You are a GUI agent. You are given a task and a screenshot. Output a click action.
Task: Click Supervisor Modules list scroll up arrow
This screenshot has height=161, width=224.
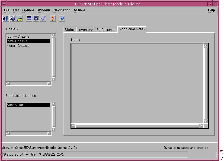(54, 104)
